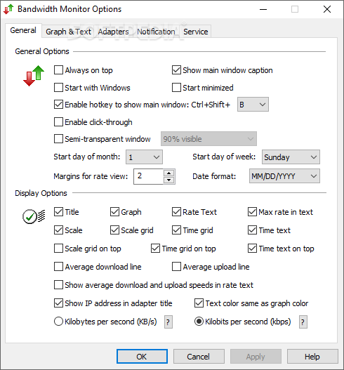This screenshot has height=370, width=344.
Task: Select the Service tab
Action: pos(196,32)
